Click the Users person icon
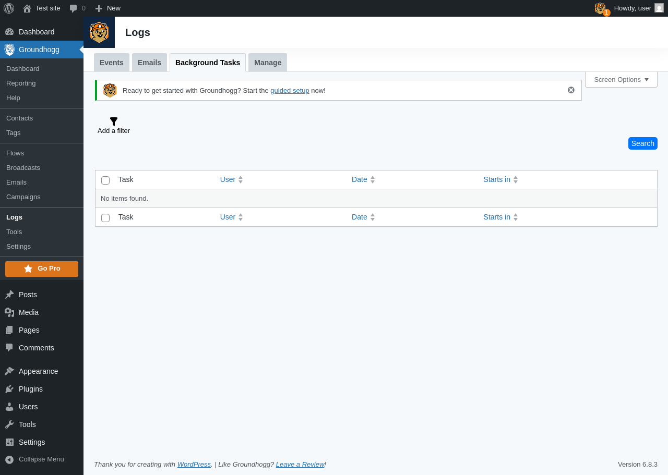Viewport: 668px width, 475px height. [x=9, y=407]
